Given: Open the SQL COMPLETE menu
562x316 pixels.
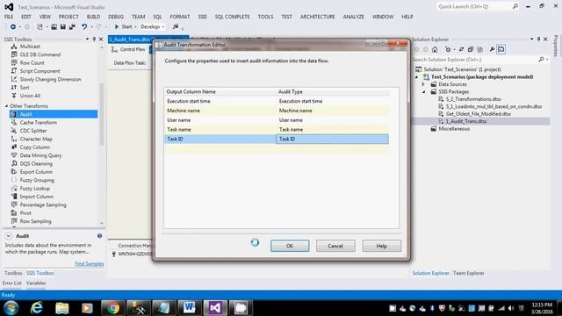Looking at the screenshot, I should pyautogui.click(x=232, y=17).
